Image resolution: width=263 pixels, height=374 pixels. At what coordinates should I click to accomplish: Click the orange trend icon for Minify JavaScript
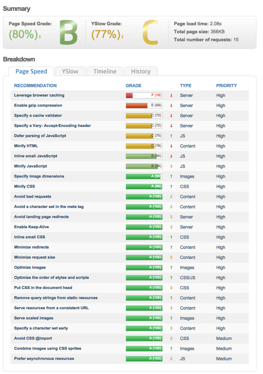click(x=171, y=166)
